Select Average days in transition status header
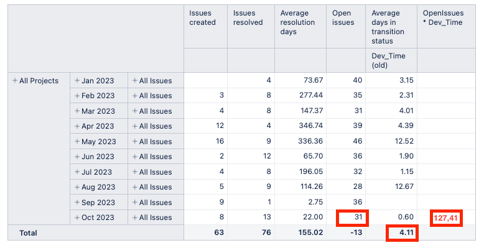Screen dimensions: 484x248 pyautogui.click(x=391, y=27)
